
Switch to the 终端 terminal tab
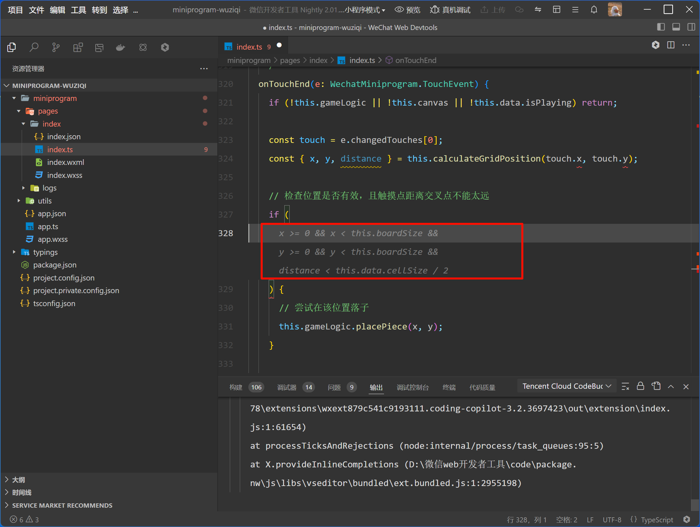click(x=449, y=387)
